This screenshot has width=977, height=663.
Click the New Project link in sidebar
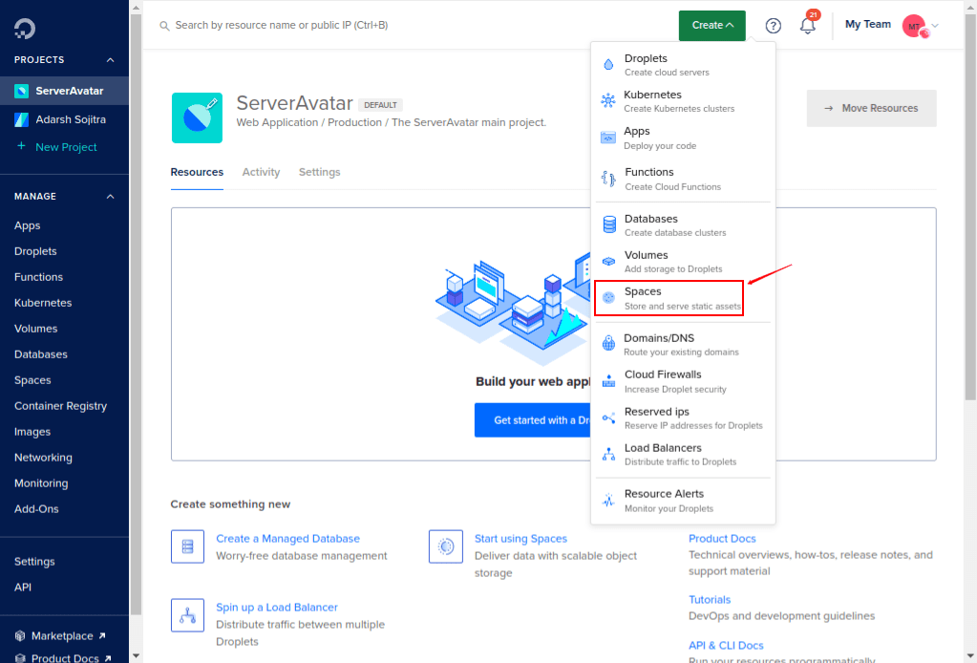point(66,147)
